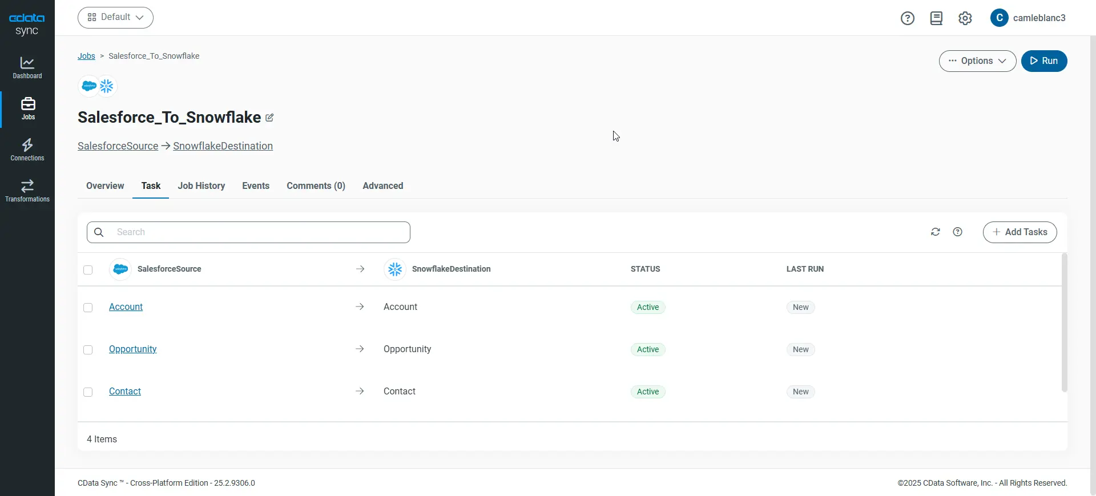Viewport: 1096px width, 496px height.
Task: Tick the Account task checkbox
Action: pyautogui.click(x=88, y=308)
